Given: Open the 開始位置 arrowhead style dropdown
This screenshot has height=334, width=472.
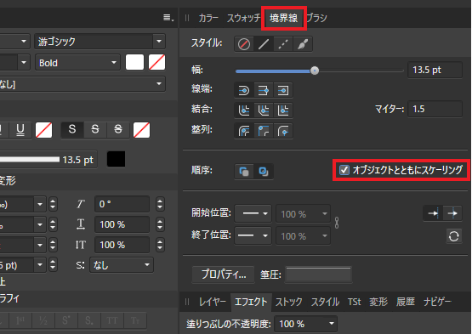Looking at the screenshot, I should point(253,213).
